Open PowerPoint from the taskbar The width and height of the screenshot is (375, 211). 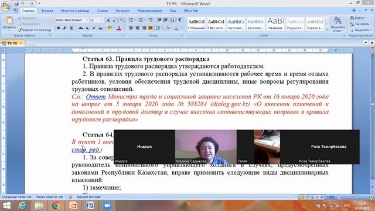[x=73, y=206]
